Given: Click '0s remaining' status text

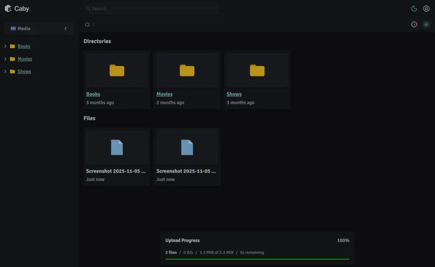Looking at the screenshot, I should [252, 252].
